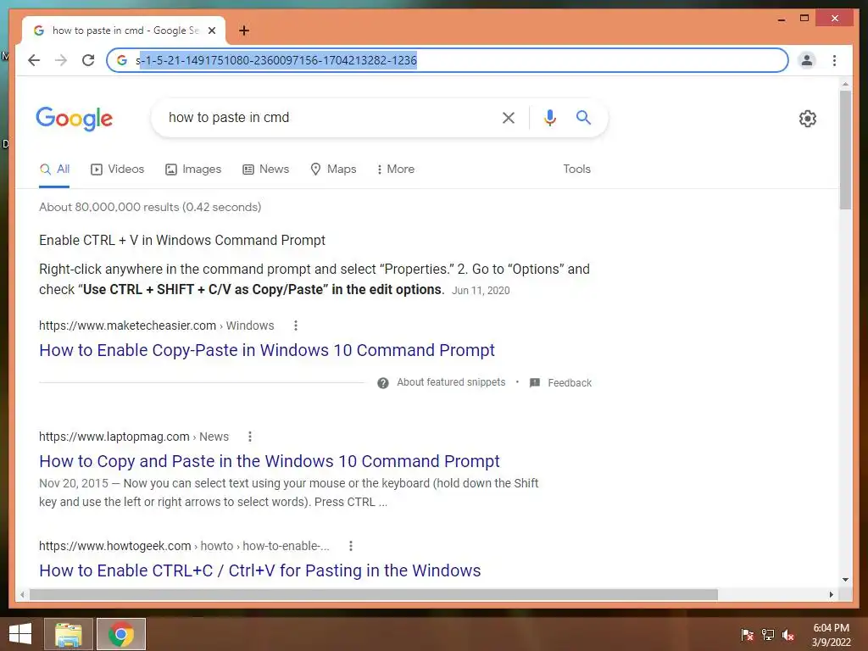This screenshot has height=651, width=868.
Task: Open a new browser tab
Action: pos(244,31)
